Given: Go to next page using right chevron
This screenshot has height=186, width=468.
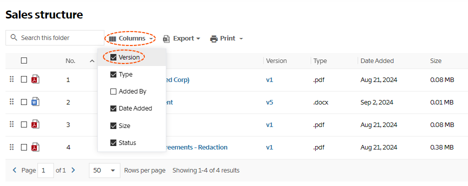Looking at the screenshot, I should tap(73, 170).
